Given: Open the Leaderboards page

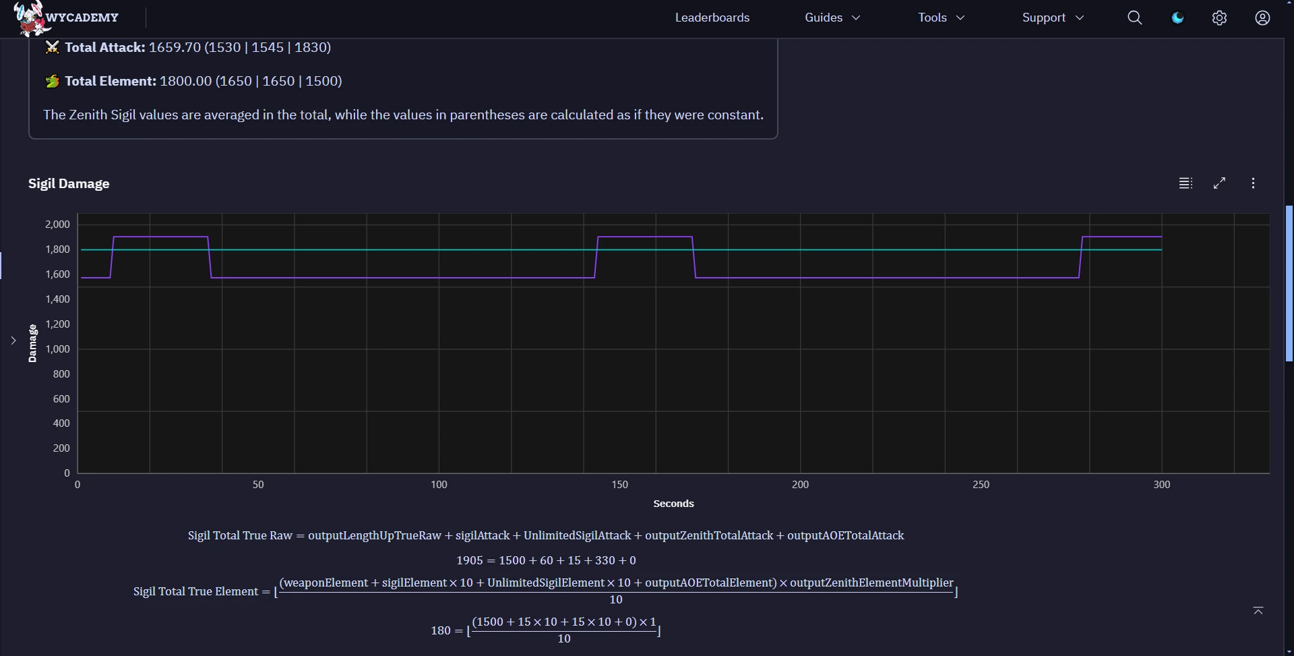Looking at the screenshot, I should 712,18.
